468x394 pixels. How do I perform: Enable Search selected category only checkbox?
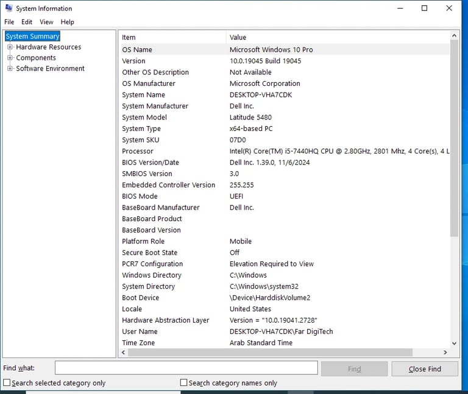7,382
